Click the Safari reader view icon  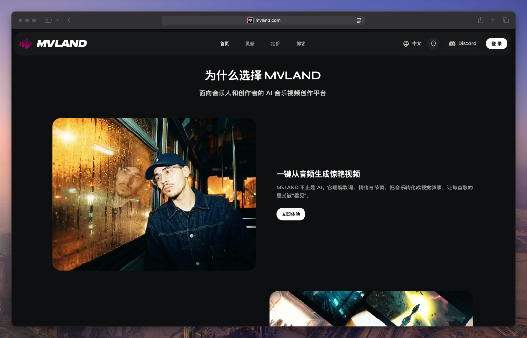pyautogui.click(x=359, y=20)
